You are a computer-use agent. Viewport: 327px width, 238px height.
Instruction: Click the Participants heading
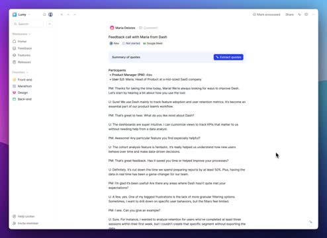tap(117, 70)
